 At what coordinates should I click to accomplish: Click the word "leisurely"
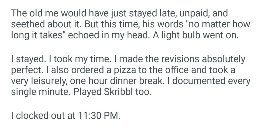click(x=51, y=82)
